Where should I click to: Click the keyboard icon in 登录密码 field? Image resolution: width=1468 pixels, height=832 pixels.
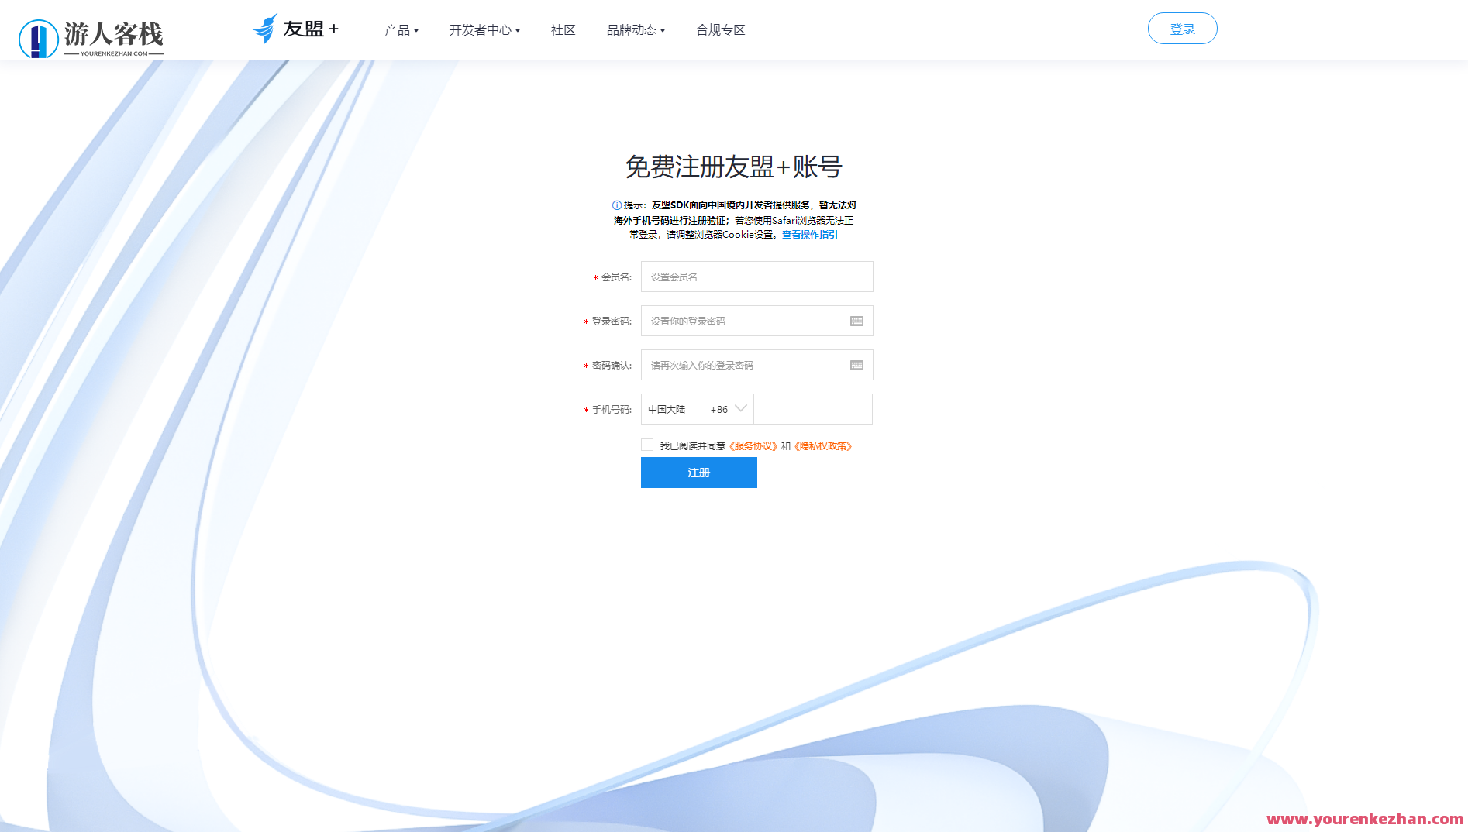856,321
